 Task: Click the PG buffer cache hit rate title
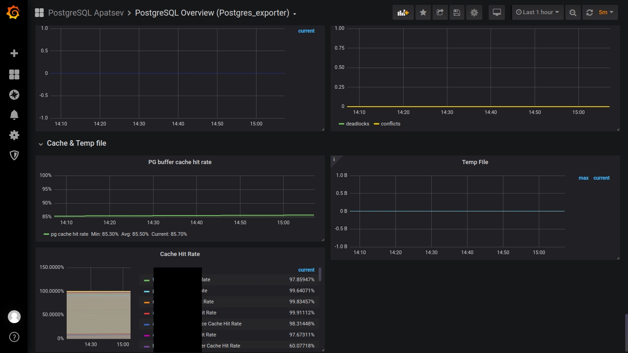click(x=180, y=162)
